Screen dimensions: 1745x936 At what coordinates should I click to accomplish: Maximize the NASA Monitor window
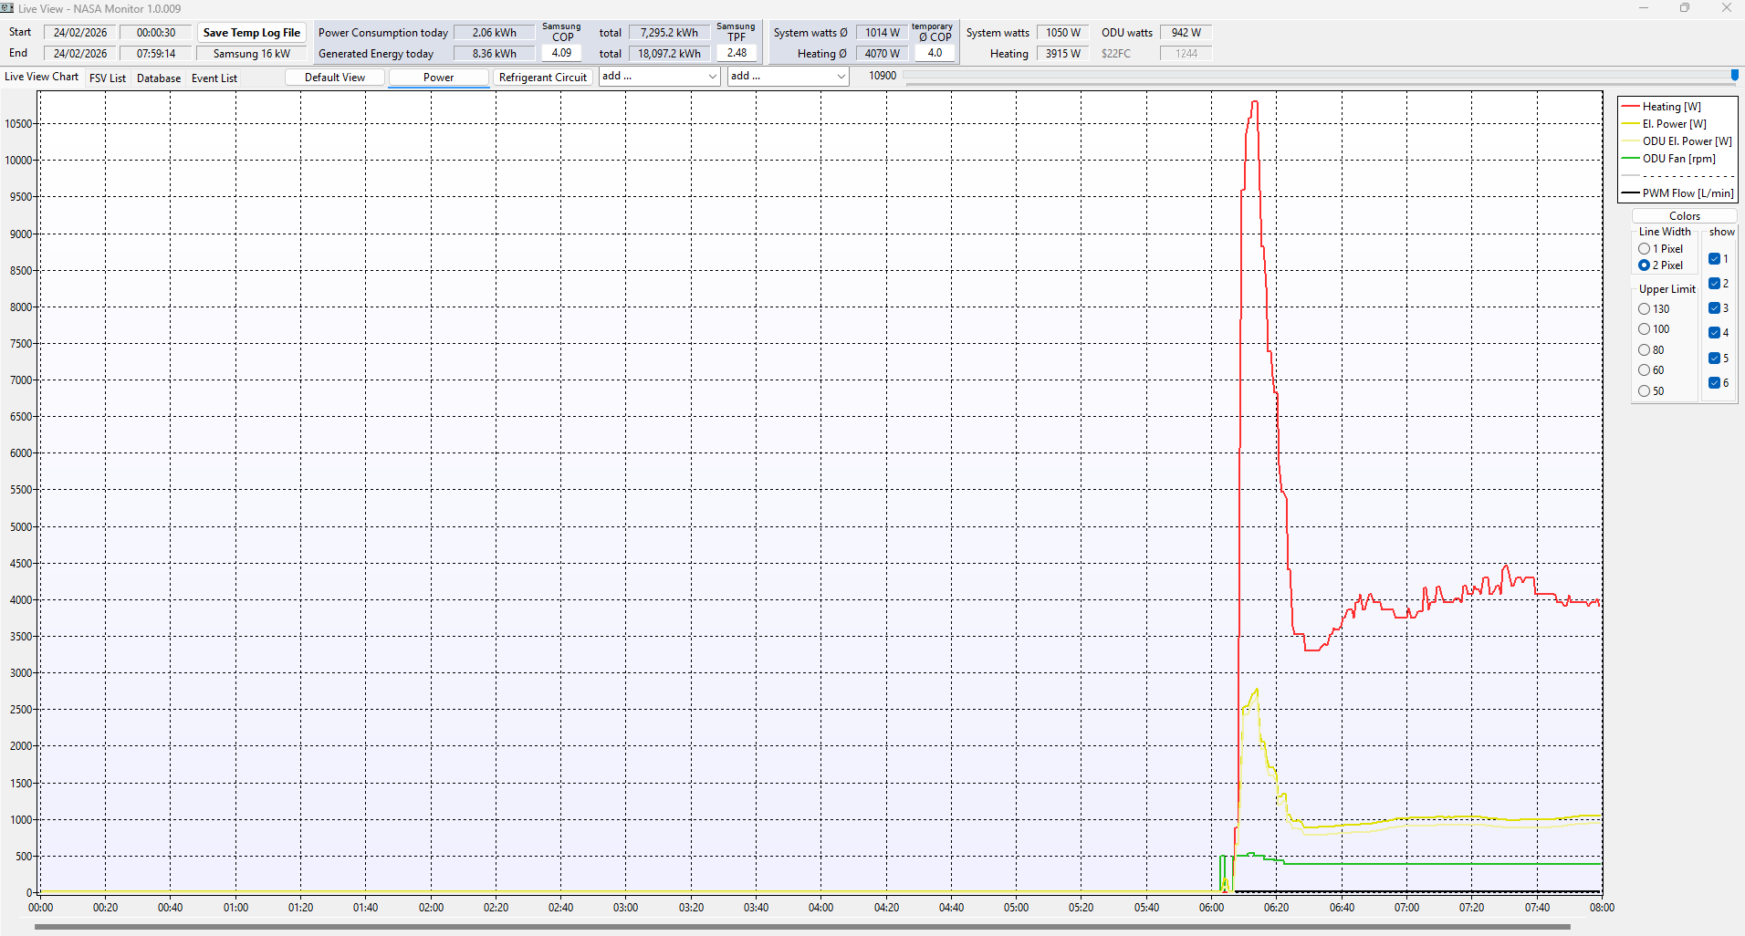pos(1685,8)
